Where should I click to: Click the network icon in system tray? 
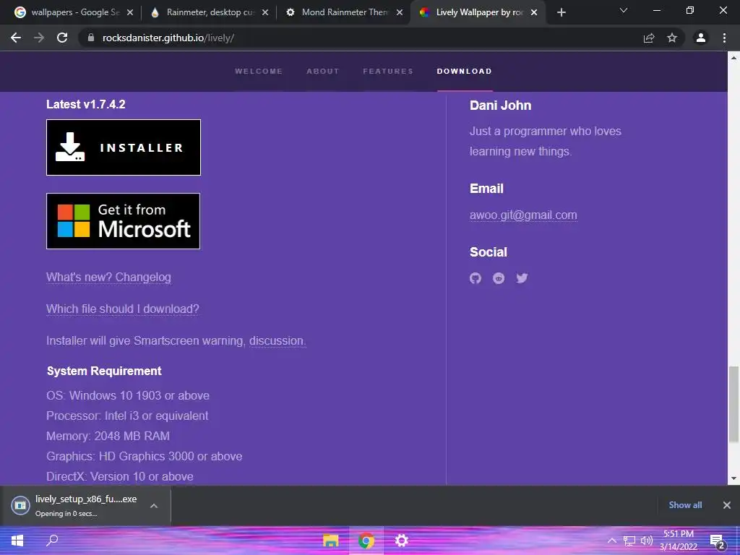tap(629, 541)
